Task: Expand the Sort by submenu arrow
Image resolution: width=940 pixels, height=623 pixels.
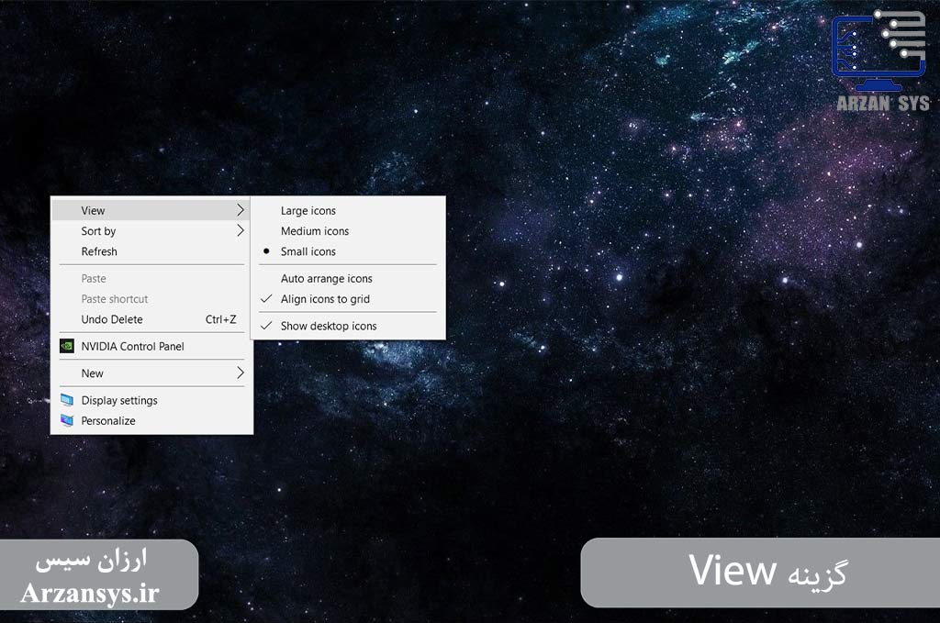Action: [241, 230]
